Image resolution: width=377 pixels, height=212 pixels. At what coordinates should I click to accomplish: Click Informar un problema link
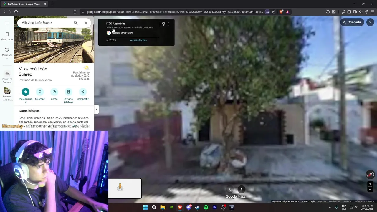point(364,201)
